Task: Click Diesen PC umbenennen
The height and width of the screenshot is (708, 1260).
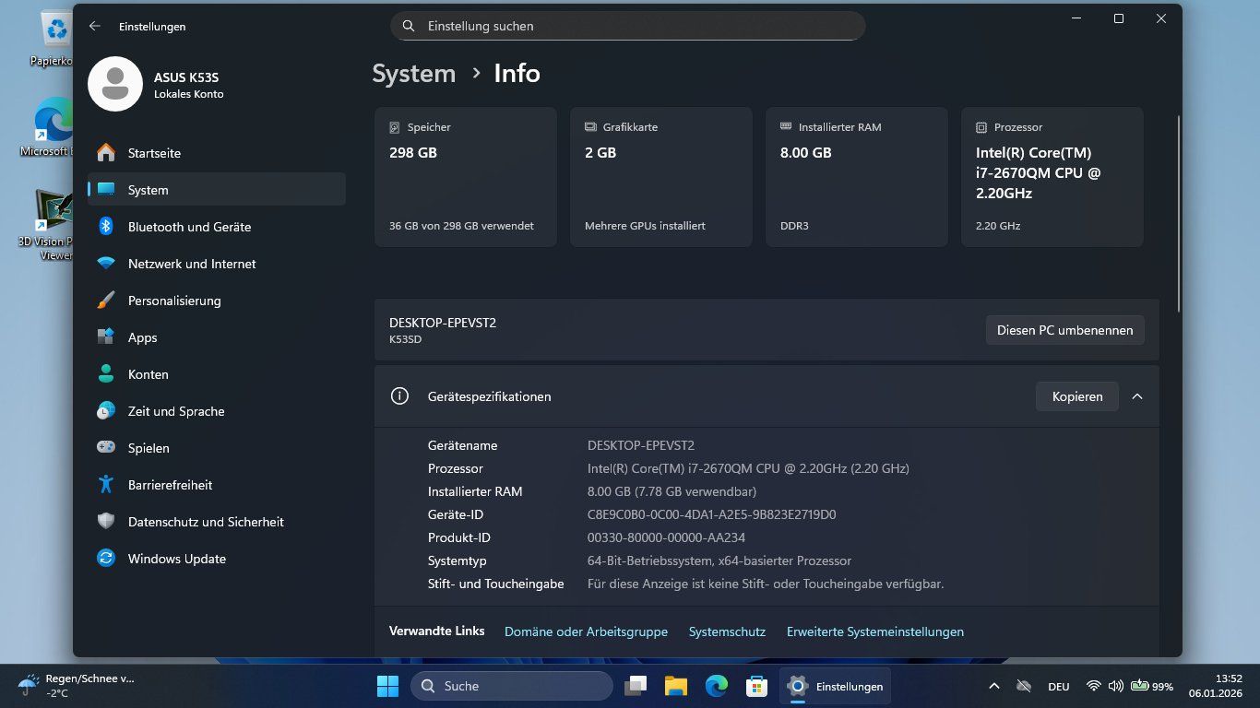Action: 1065,330
